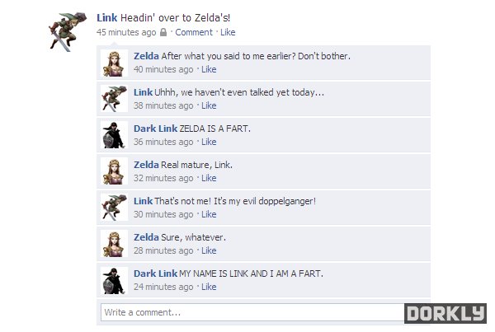495x332 pixels.
Task: Click Zelda's avatar on the 40 minutes ago comment
Action: (114, 63)
